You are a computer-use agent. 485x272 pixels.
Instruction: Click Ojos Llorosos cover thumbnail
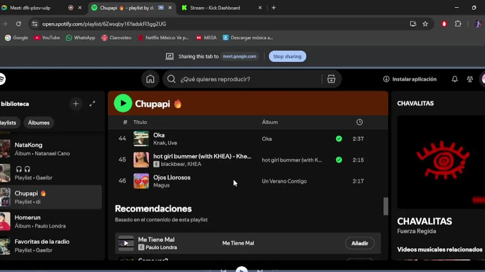coord(141,181)
